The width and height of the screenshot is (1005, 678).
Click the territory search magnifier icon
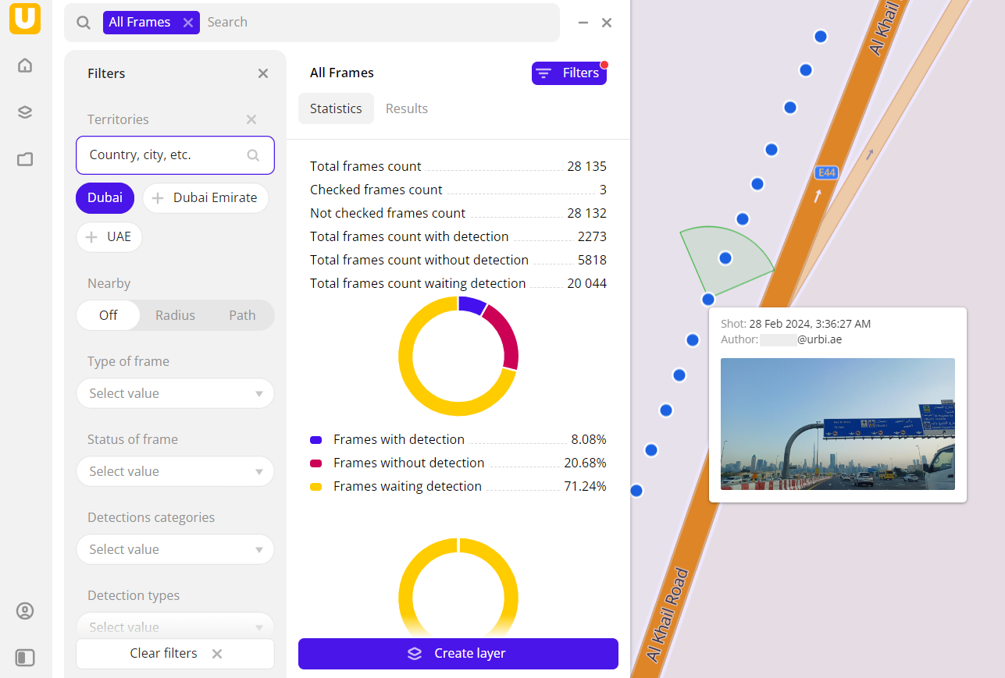253,155
